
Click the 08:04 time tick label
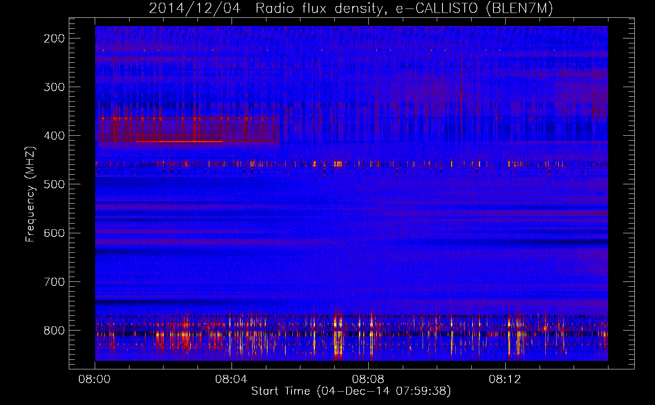(x=232, y=379)
